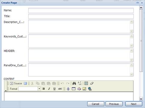The height and width of the screenshot is (108, 145).
Task: Click into the Name input field
Action: (81, 10)
